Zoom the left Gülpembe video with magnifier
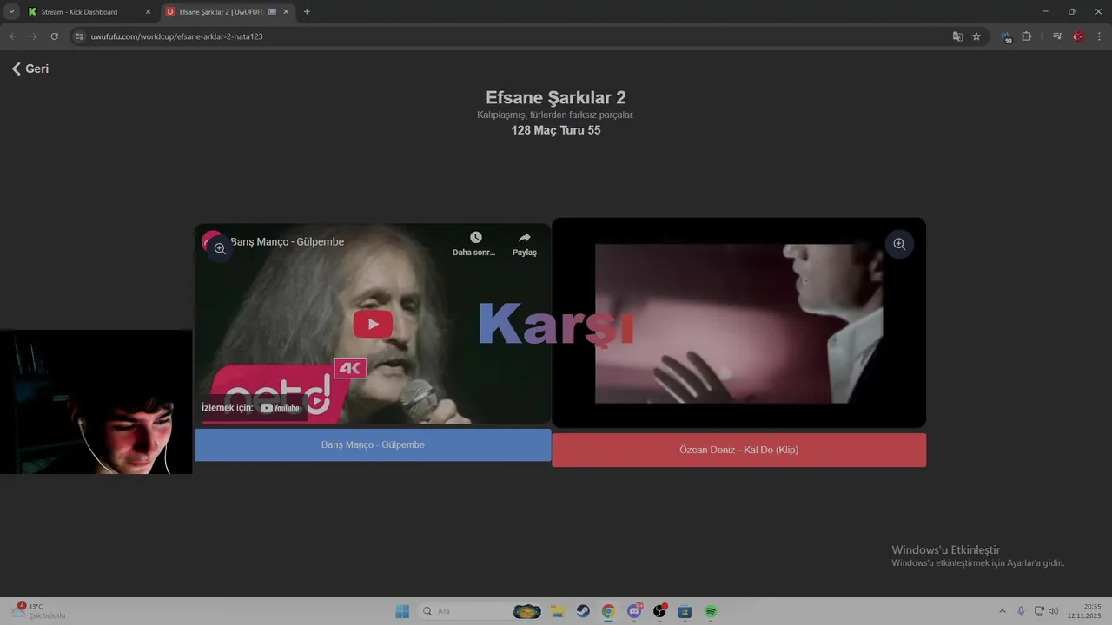 [x=219, y=248]
